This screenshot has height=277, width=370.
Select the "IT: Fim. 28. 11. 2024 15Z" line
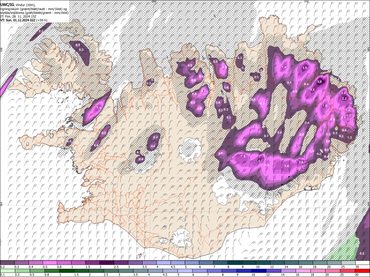point(18,16)
